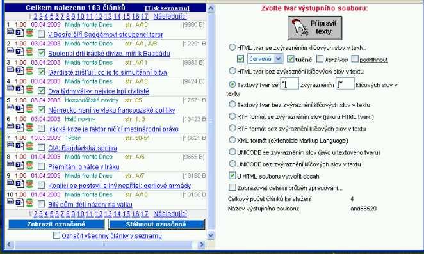Click text document T icon for Spojenci article
Screen dimensions: 424x254
[x=20, y=52]
